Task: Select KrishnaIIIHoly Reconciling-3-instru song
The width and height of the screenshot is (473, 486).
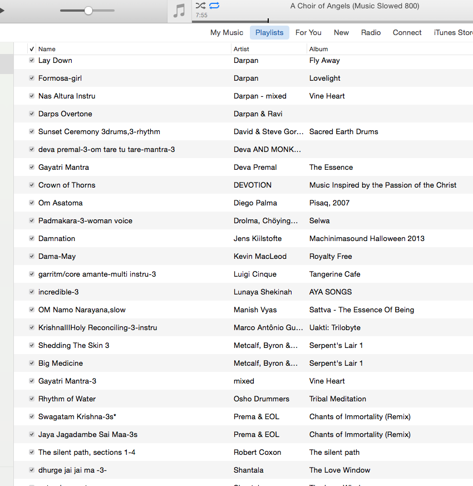Action: 98,327
